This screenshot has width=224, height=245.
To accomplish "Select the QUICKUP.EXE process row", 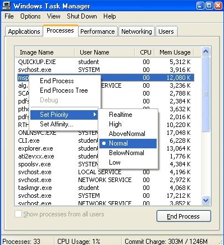I will (106, 62).
